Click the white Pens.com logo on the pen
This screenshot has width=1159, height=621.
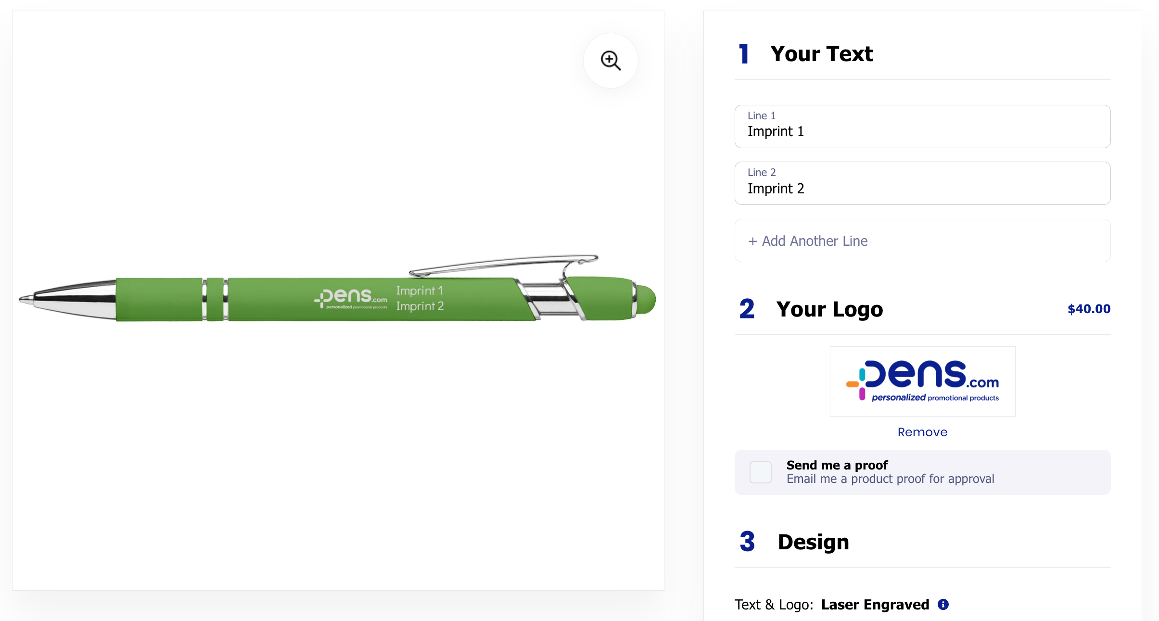(351, 298)
